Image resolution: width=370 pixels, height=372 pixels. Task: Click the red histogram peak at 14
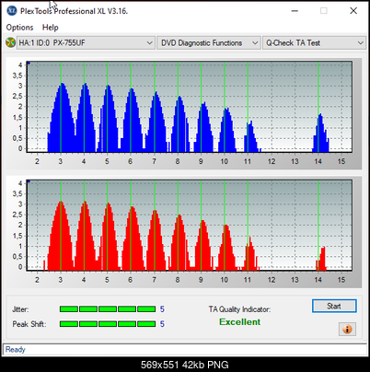(x=321, y=258)
